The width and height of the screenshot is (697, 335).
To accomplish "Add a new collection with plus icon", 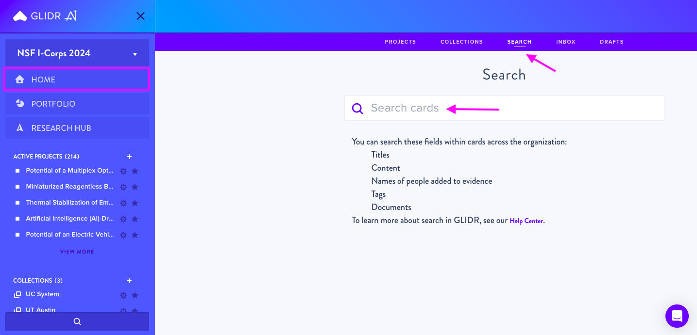I will [129, 281].
